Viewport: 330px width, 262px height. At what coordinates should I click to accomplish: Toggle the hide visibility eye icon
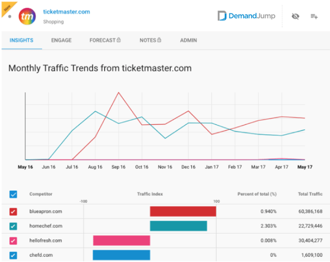click(295, 16)
